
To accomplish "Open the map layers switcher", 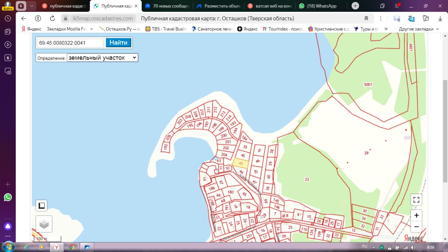I will coord(44,224).
